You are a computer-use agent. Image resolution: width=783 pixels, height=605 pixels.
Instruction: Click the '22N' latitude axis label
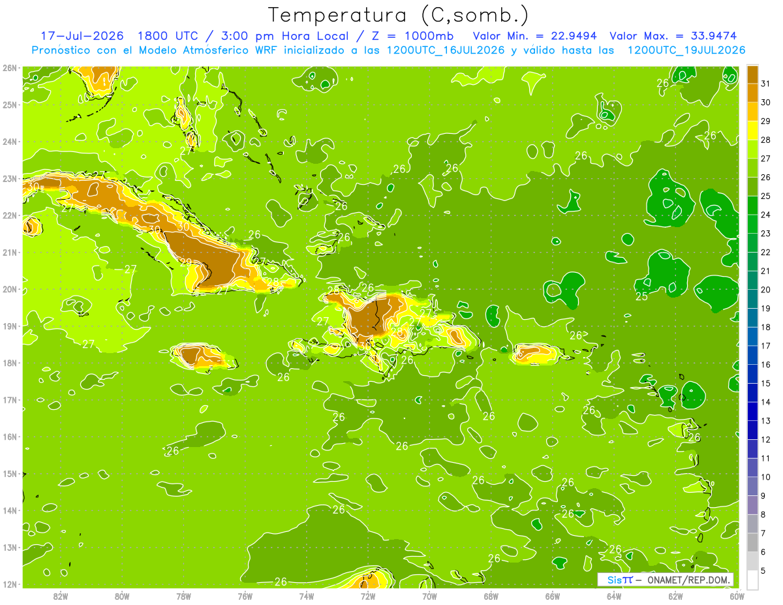9,215
